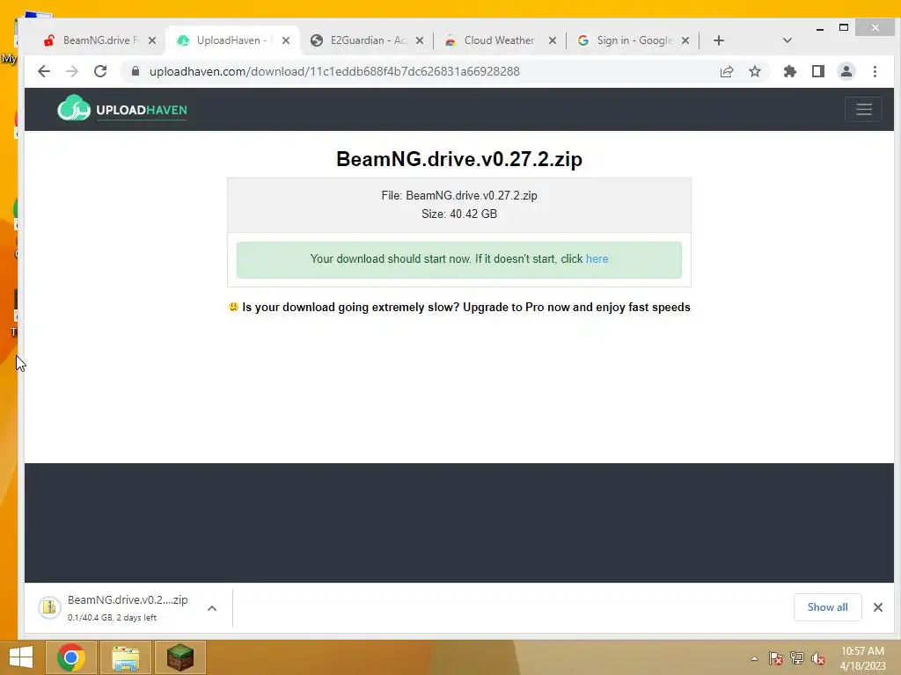Click the BeamNG.drive.v0.27.2.zip heading
This screenshot has height=675, width=901.
click(x=459, y=159)
